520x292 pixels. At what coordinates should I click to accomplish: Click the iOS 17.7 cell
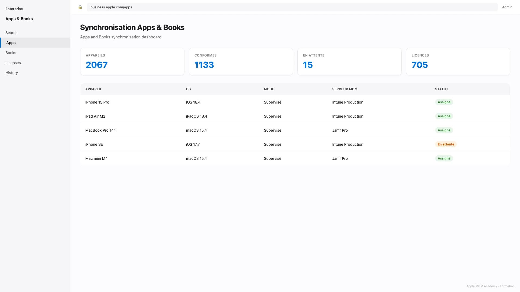click(193, 144)
